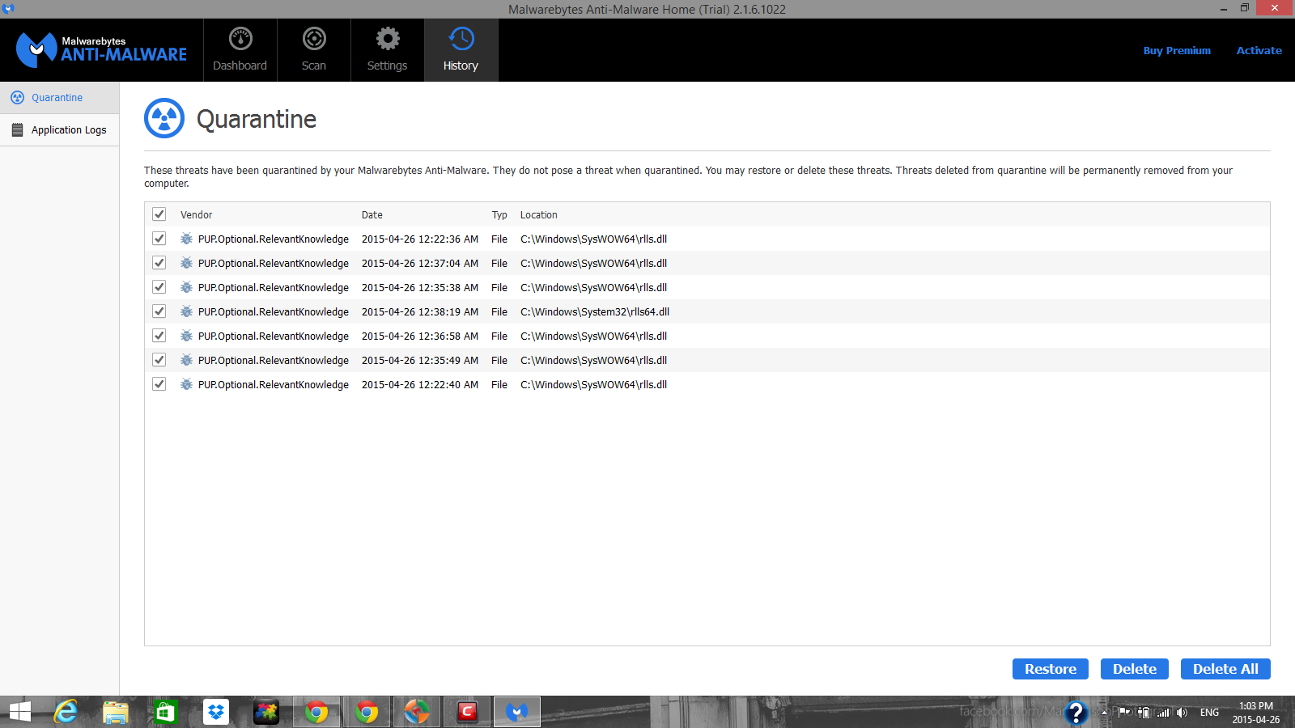This screenshot has width=1295, height=728.
Task: Launch Internet Explorer from the taskbar
Action: (x=66, y=712)
